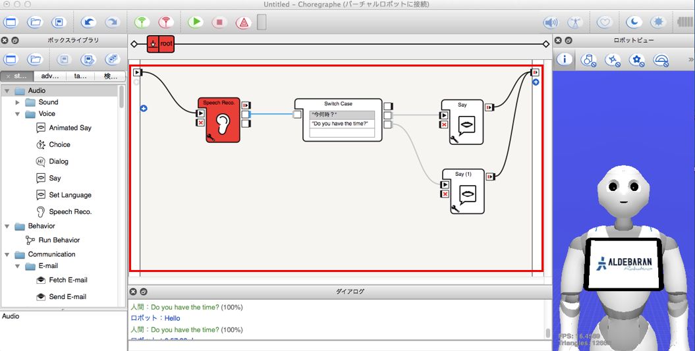Click the diagram onStopped output port

click(x=536, y=72)
